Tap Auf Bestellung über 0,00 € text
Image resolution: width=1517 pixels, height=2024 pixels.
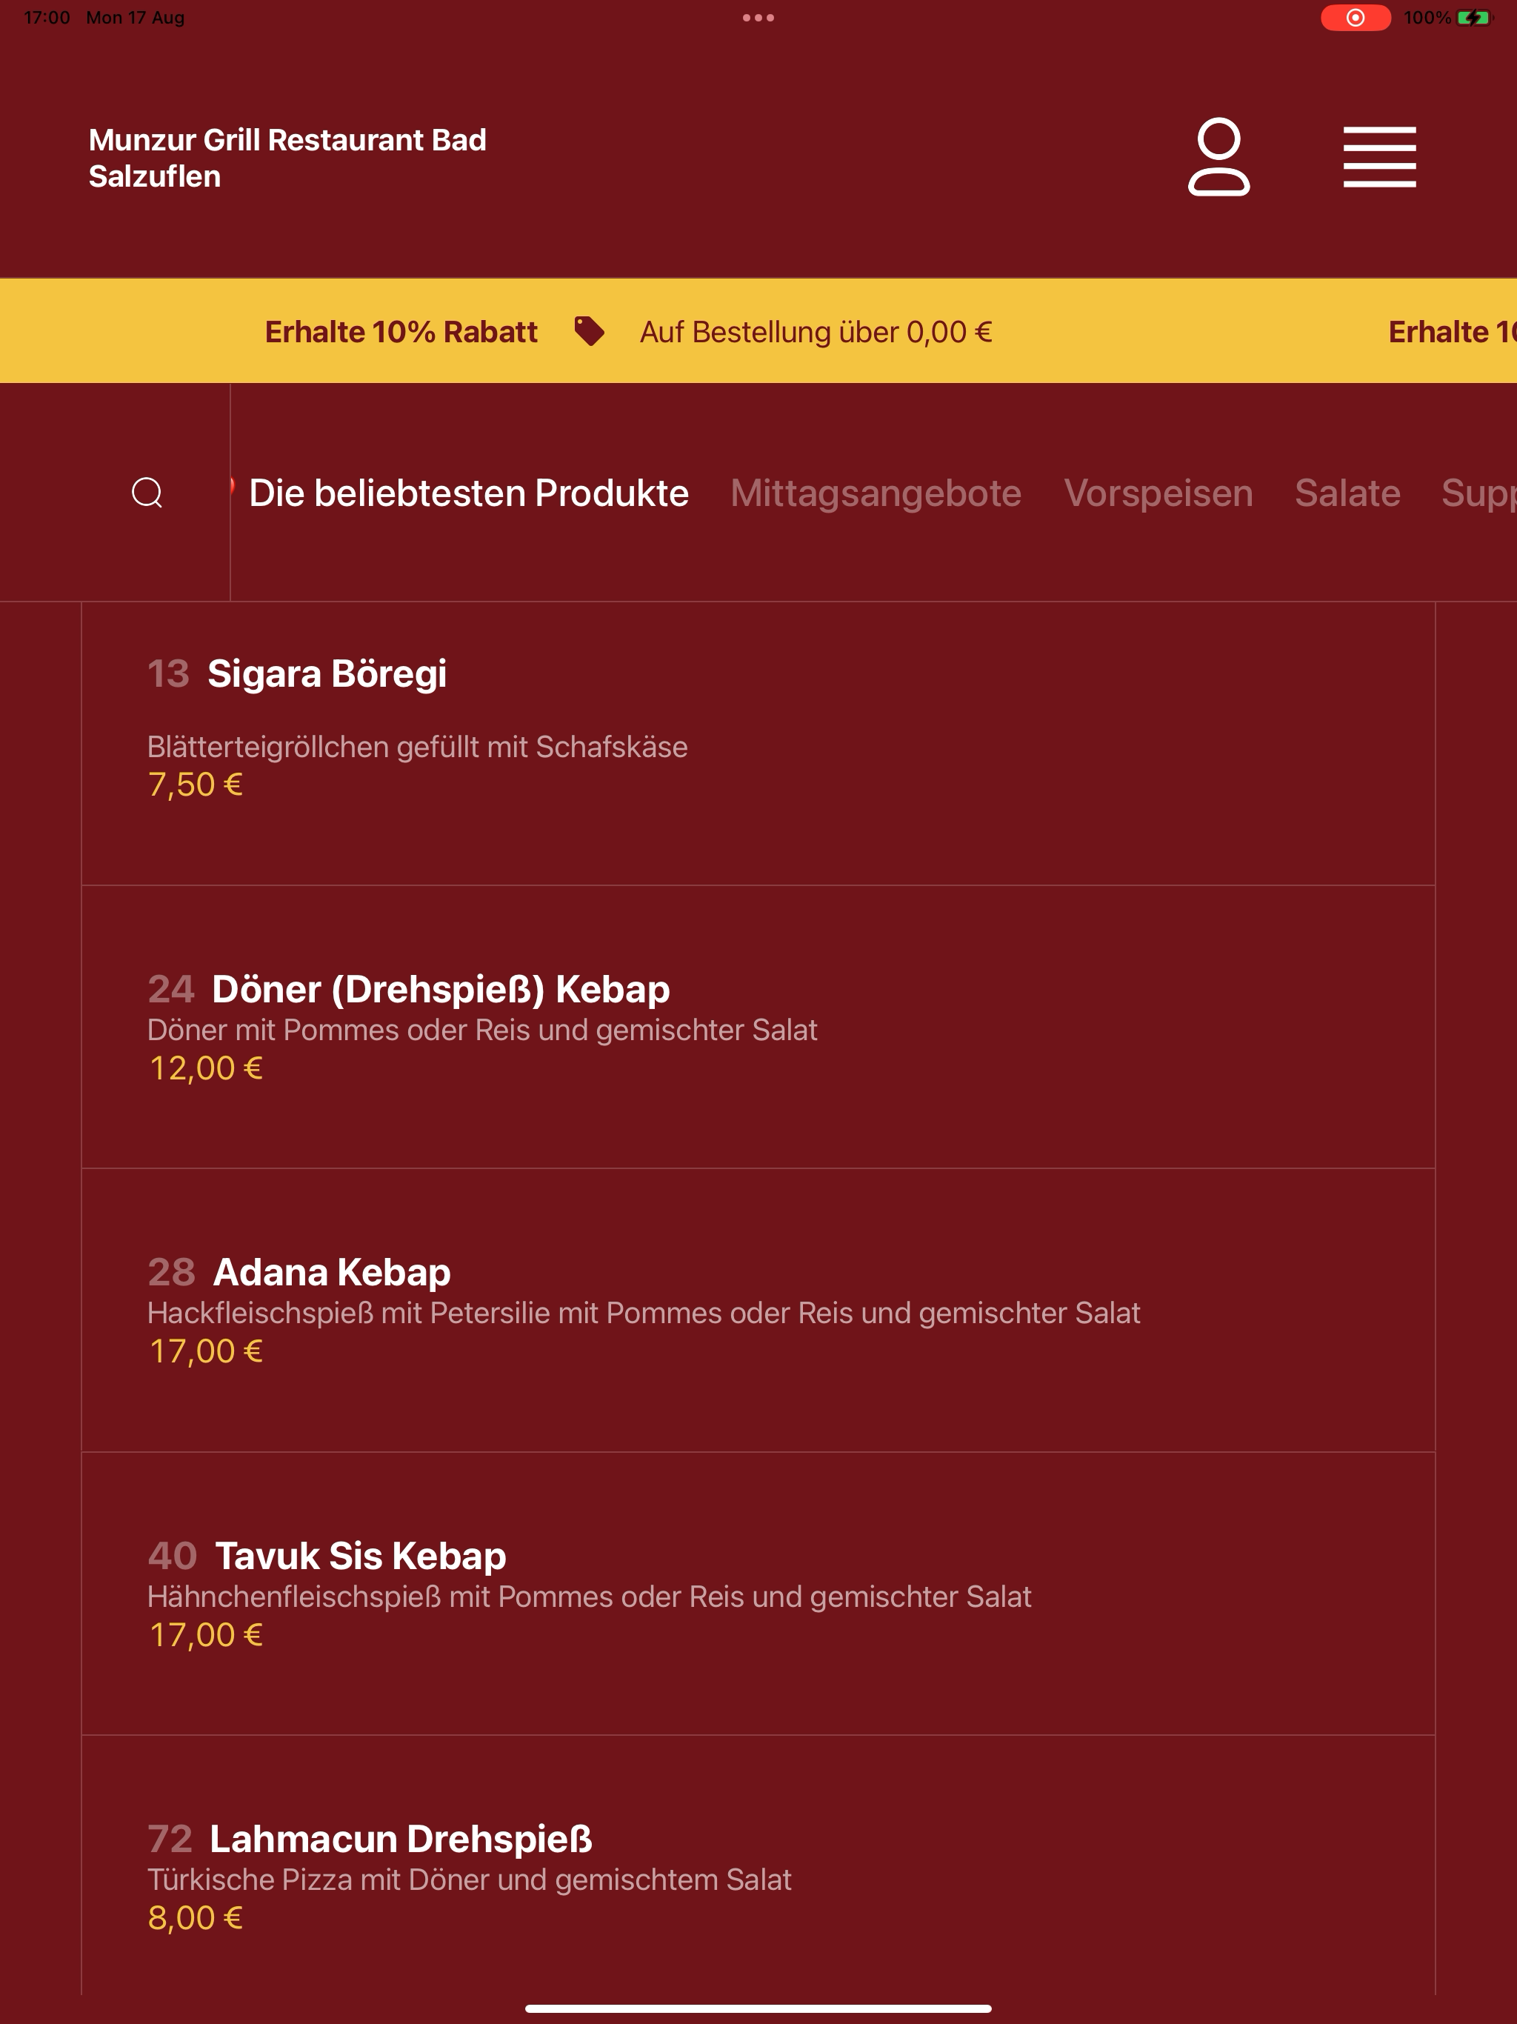click(816, 331)
